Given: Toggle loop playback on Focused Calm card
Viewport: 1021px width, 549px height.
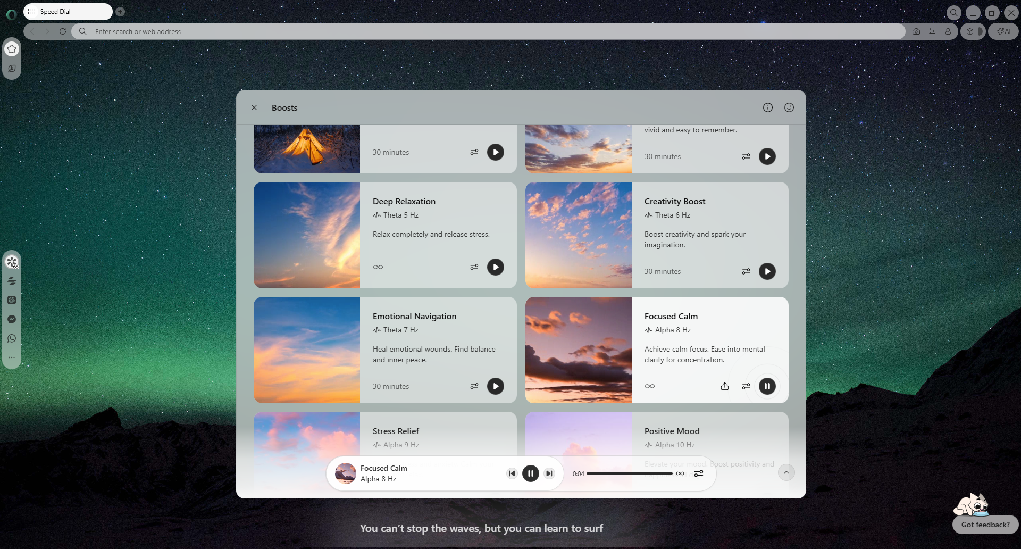Looking at the screenshot, I should (x=649, y=386).
